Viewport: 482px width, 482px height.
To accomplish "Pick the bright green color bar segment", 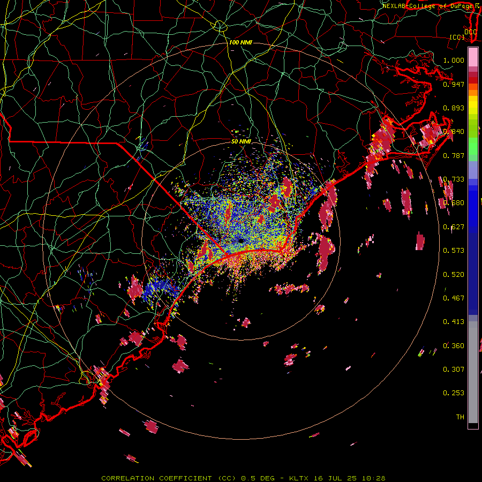I will 473,146.
